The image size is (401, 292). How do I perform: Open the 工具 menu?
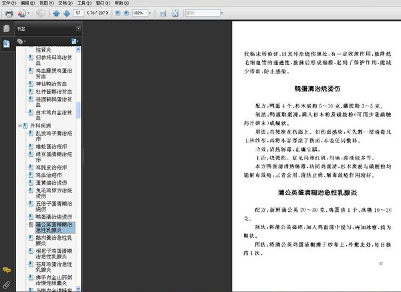click(x=82, y=3)
